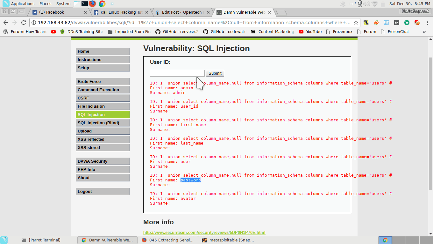Click the 'First name: avatar' text
433x244 pixels.
pos(173,199)
